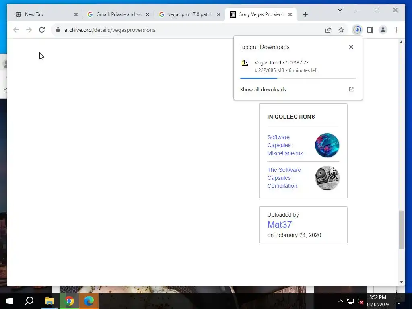Expand the tab search chevron
This screenshot has width=412, height=309.
coord(340,10)
